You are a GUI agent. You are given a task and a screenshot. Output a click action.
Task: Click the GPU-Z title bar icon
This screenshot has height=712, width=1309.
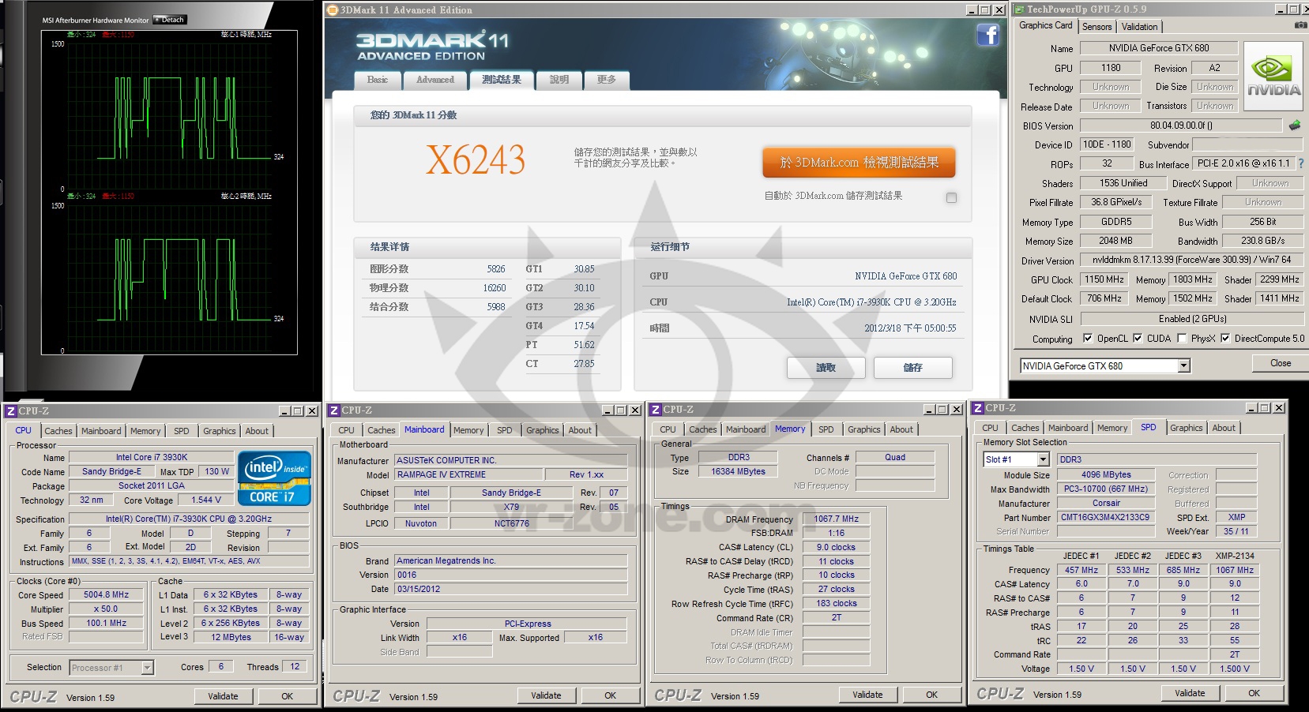click(1019, 9)
